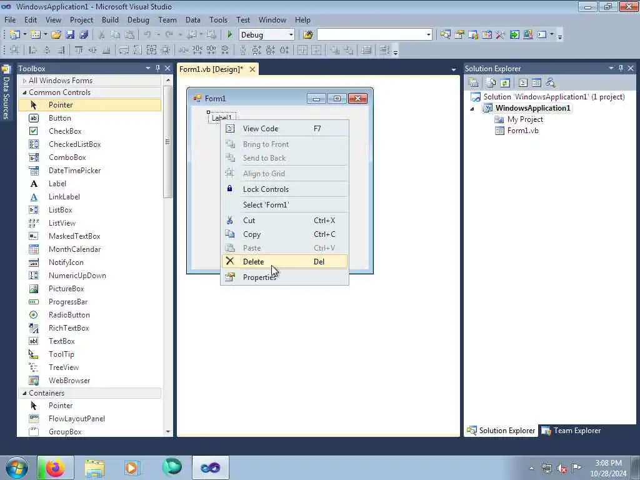Open Firefox from the taskbar

56,467
